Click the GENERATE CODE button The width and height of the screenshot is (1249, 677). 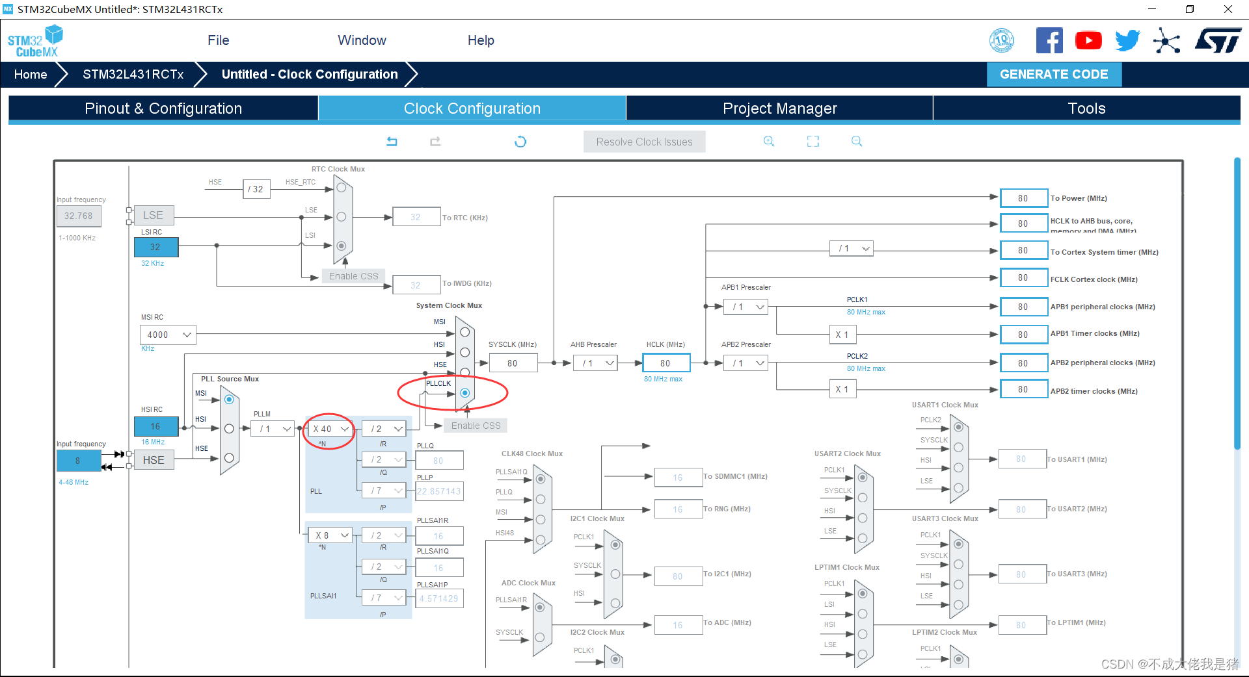(x=1054, y=74)
